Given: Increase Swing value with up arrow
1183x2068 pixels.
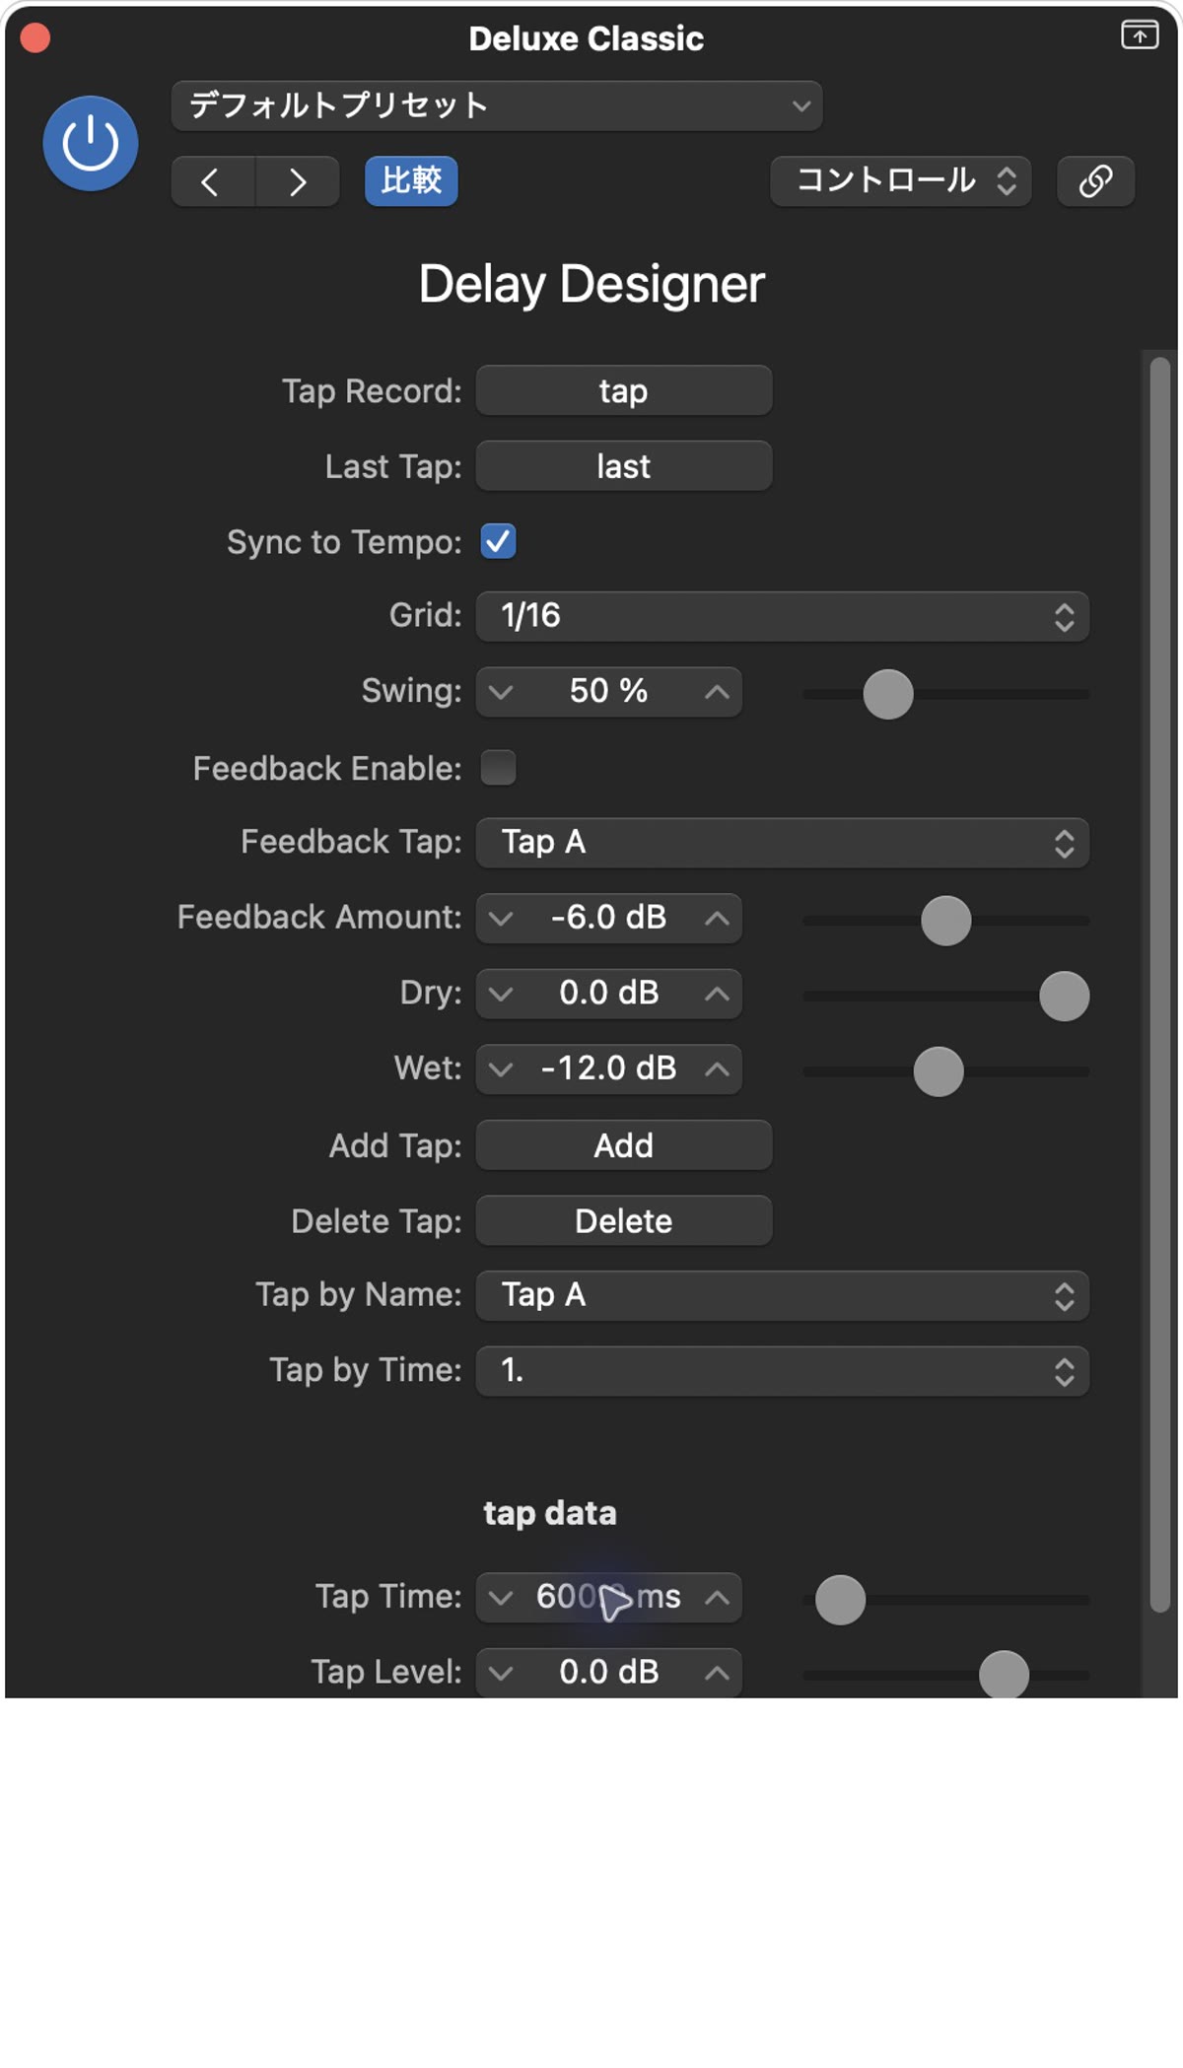Looking at the screenshot, I should point(718,692).
